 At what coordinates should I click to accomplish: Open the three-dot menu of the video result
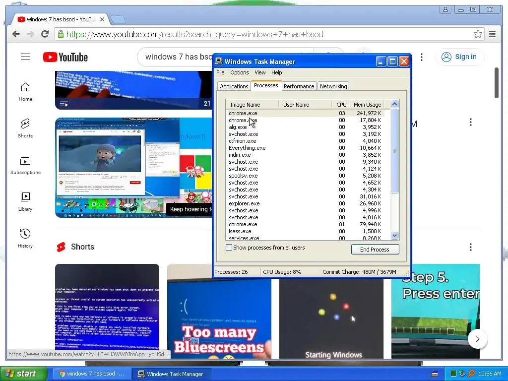[470, 122]
